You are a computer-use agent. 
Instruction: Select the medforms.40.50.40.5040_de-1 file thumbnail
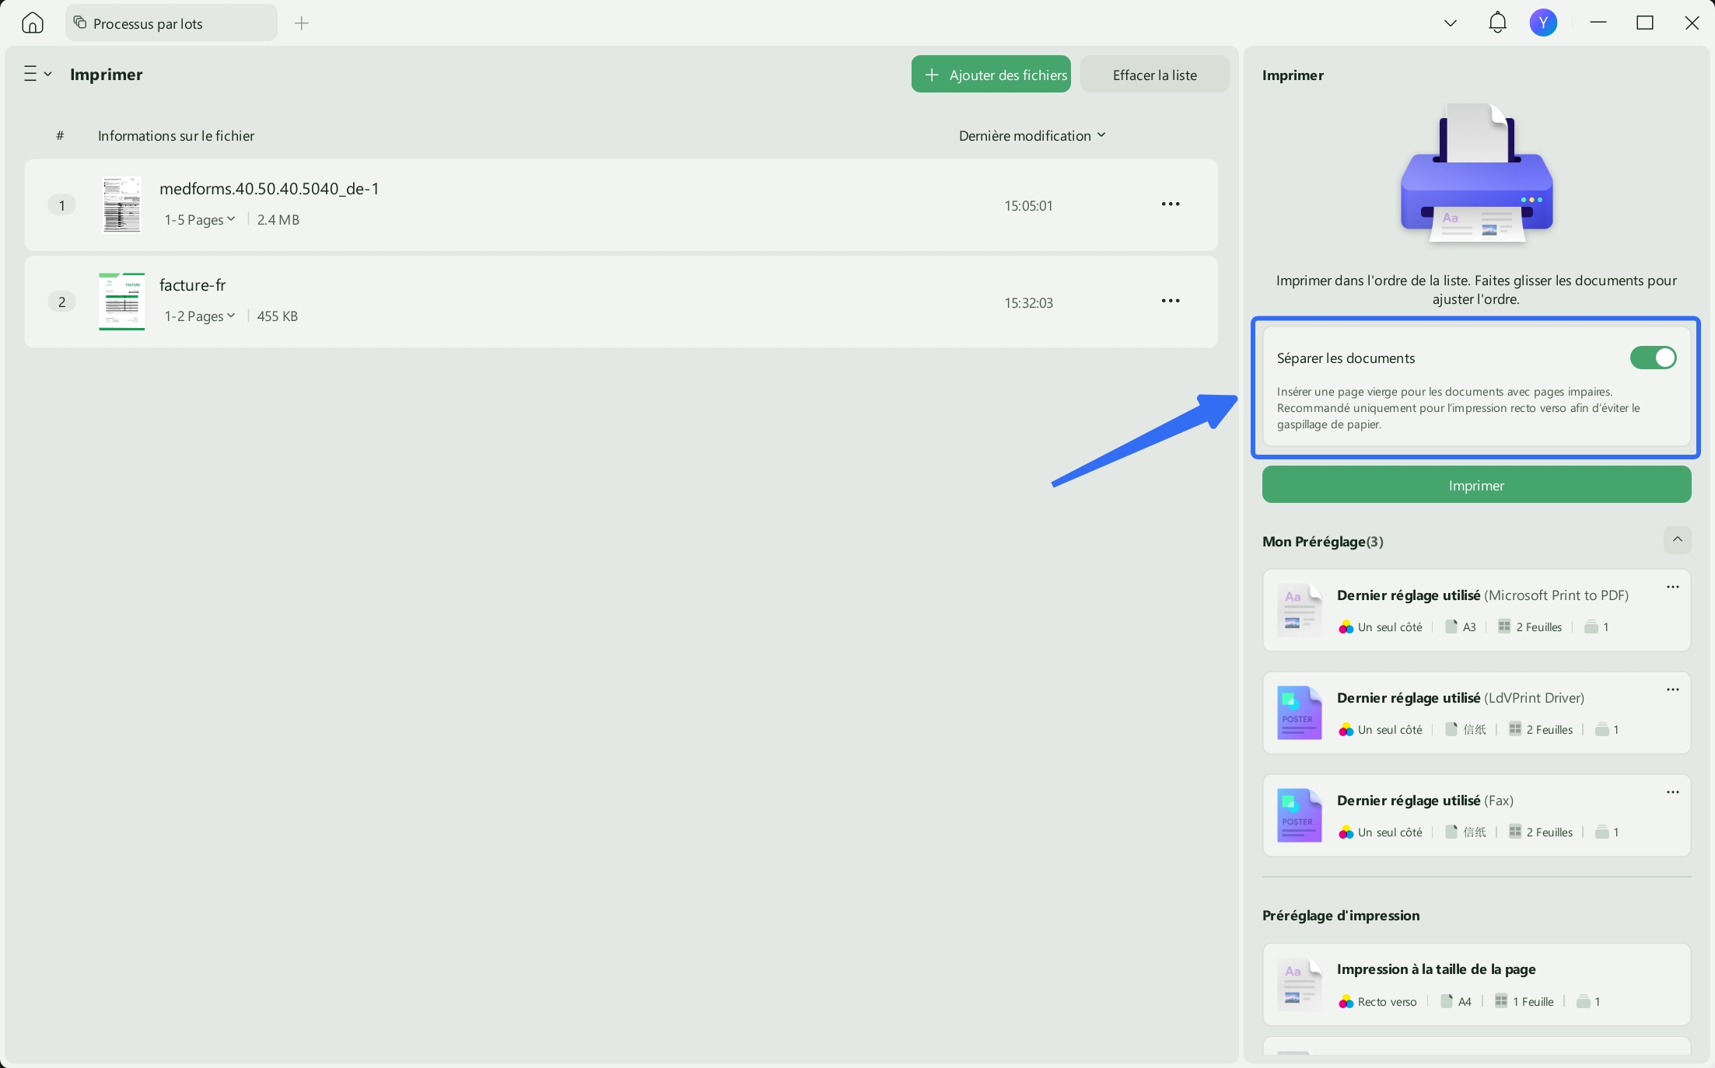121,205
